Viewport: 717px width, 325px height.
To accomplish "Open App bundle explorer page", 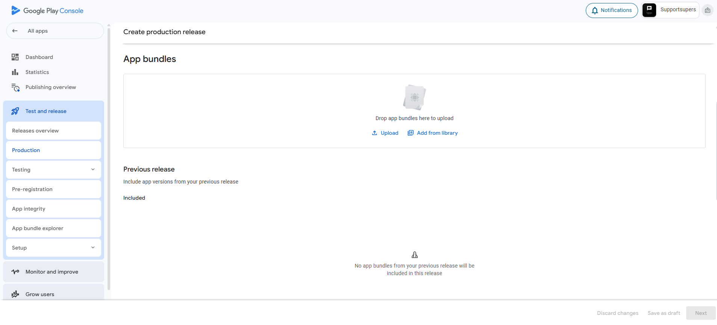I will point(38,228).
